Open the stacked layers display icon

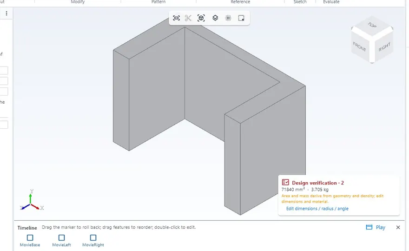(x=215, y=18)
